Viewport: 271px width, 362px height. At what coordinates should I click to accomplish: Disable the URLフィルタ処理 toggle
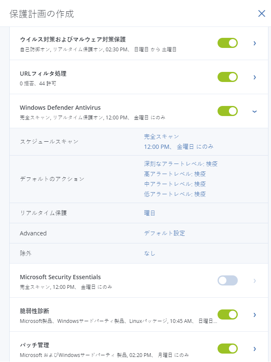point(228,77)
